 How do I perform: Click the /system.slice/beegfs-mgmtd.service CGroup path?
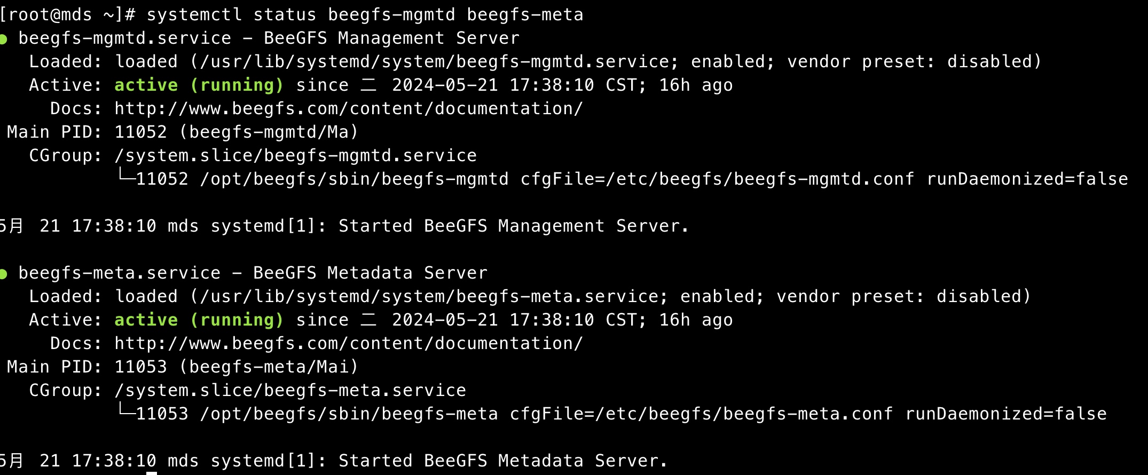pos(295,155)
